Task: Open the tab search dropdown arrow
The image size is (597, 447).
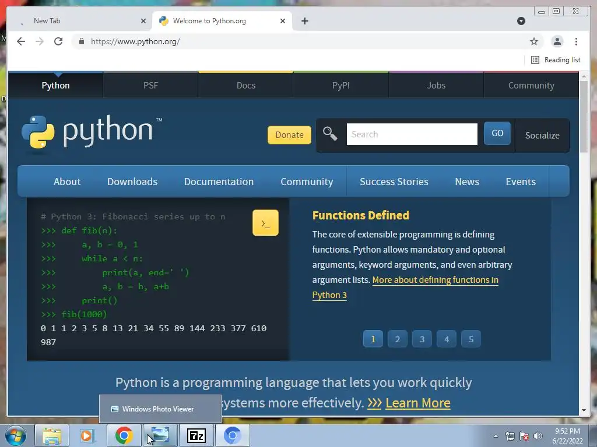Action: coord(521,21)
